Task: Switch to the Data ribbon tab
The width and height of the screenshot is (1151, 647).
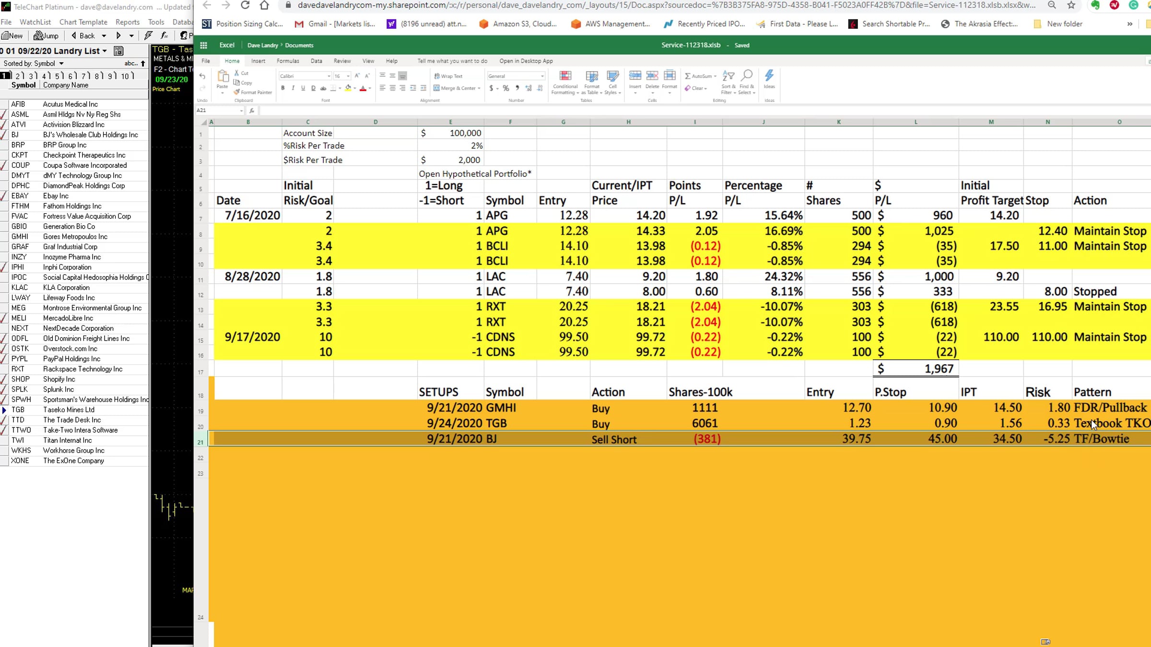Action: point(317,61)
